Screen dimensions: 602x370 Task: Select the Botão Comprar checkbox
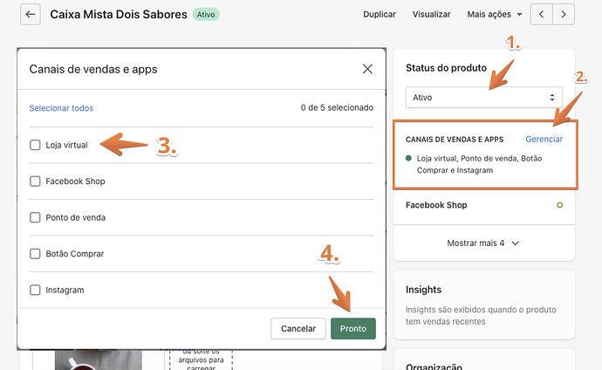pos(35,254)
